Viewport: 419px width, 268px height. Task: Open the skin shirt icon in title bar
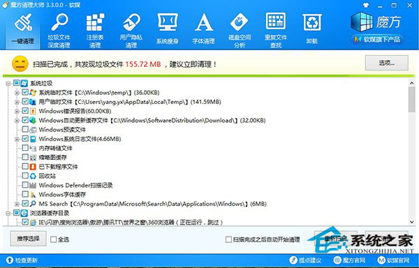366,5
